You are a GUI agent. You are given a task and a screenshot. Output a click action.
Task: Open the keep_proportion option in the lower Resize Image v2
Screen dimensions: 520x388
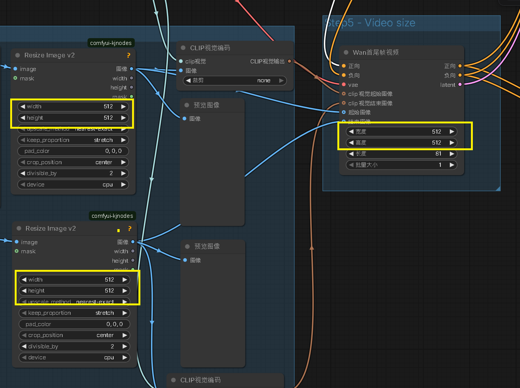(x=74, y=313)
